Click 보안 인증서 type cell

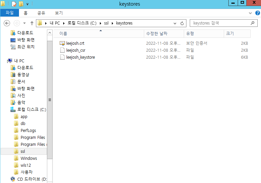click(196, 43)
